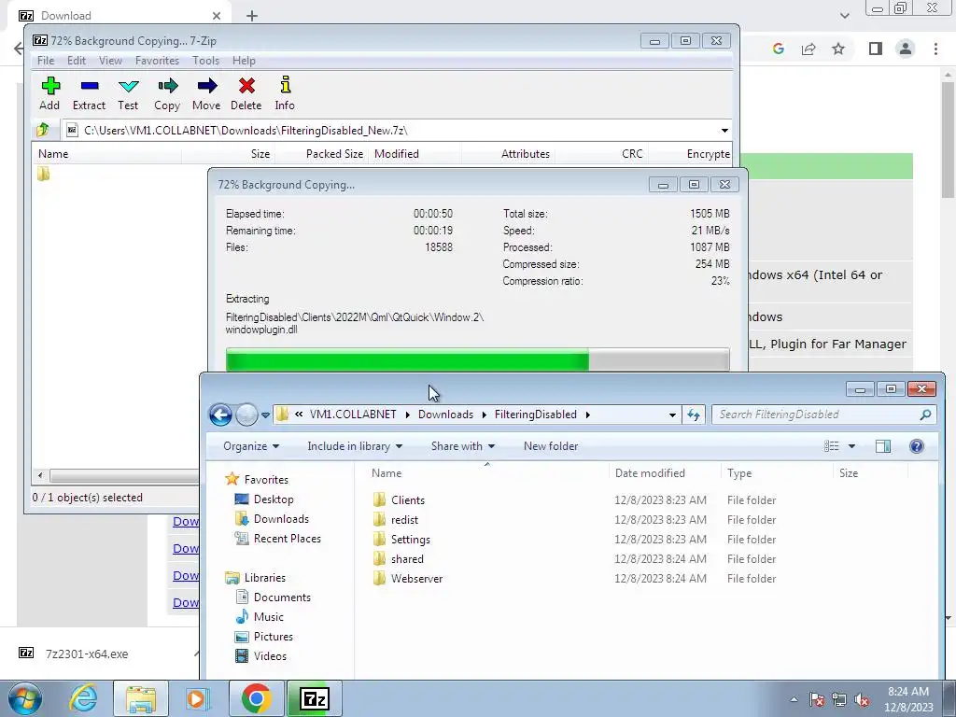Click the red Delete icon in 7-Zip
The image size is (956, 717).
[x=246, y=85]
